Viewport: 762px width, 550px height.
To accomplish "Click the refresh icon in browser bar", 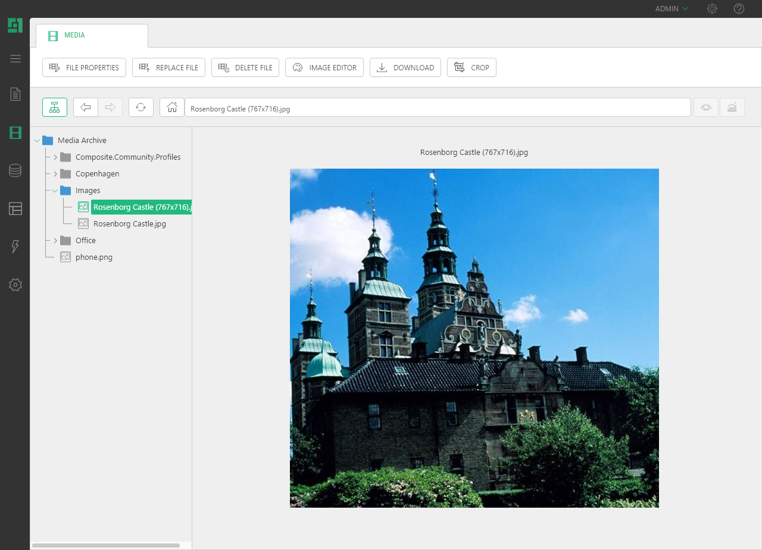I will 141,107.
